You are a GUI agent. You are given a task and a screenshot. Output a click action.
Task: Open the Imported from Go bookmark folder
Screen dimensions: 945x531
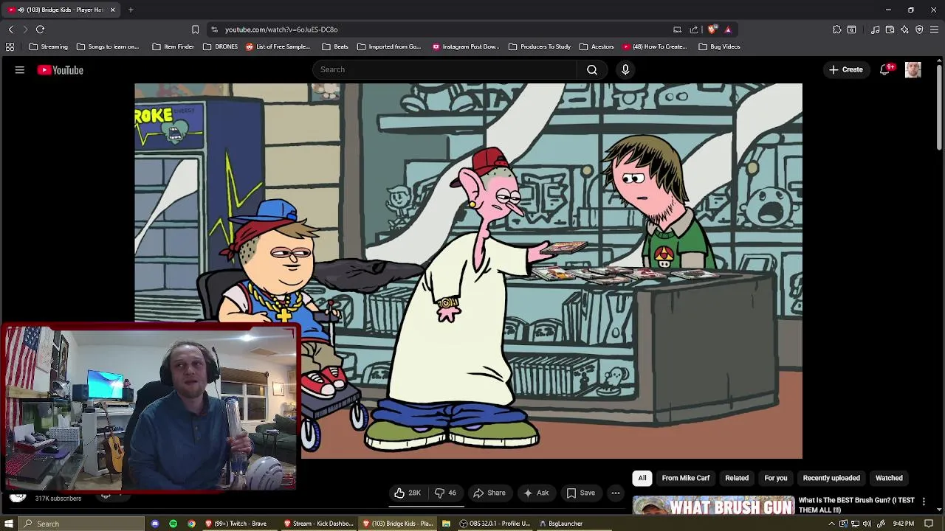point(388,46)
